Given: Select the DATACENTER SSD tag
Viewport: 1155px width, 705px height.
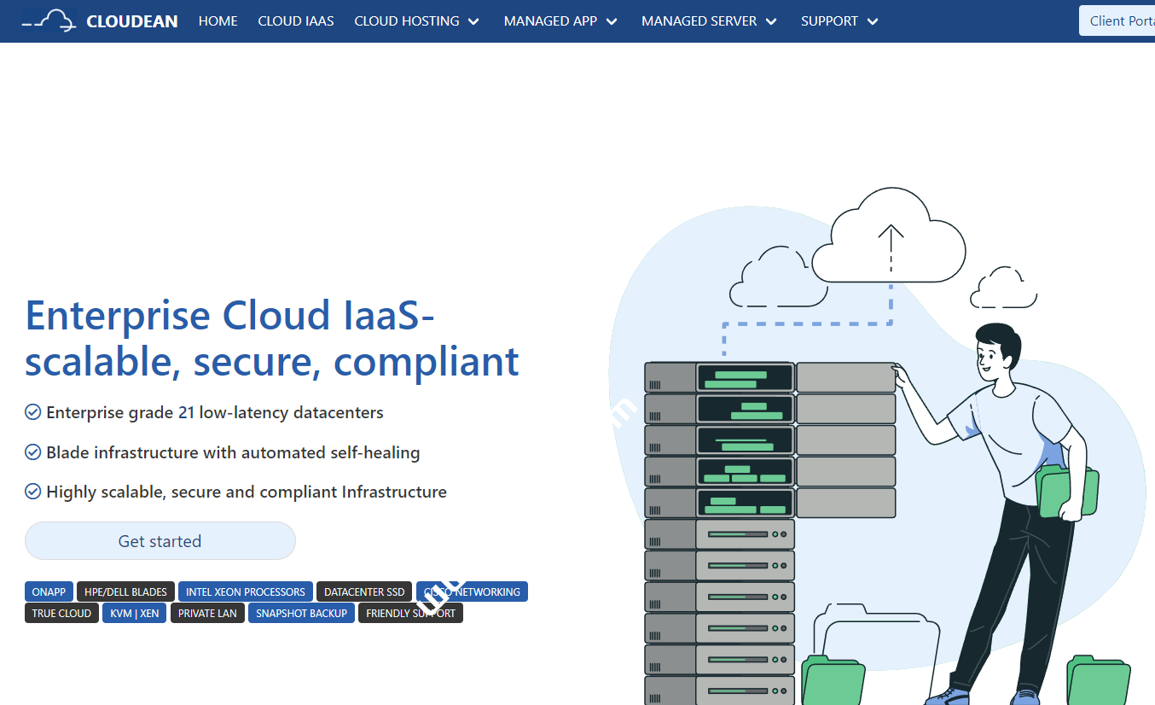Looking at the screenshot, I should [364, 591].
